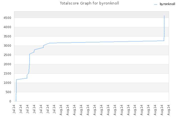Click the line's starting point at zero

(x=16, y=101)
